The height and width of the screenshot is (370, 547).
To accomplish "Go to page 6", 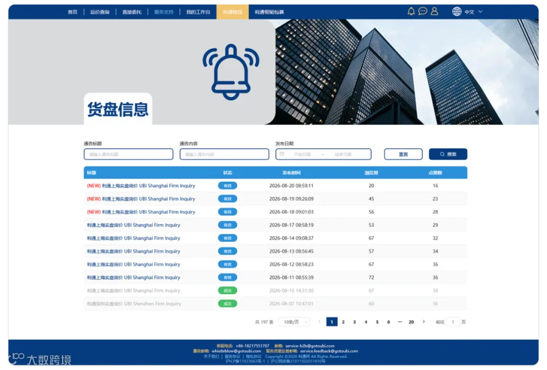I will (x=388, y=322).
